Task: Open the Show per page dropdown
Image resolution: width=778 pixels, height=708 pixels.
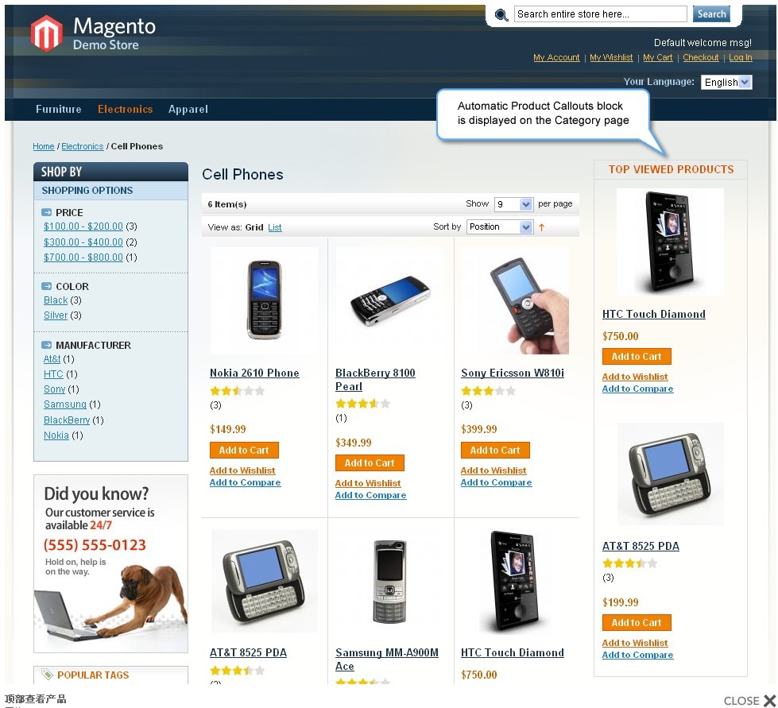Action: click(x=513, y=204)
